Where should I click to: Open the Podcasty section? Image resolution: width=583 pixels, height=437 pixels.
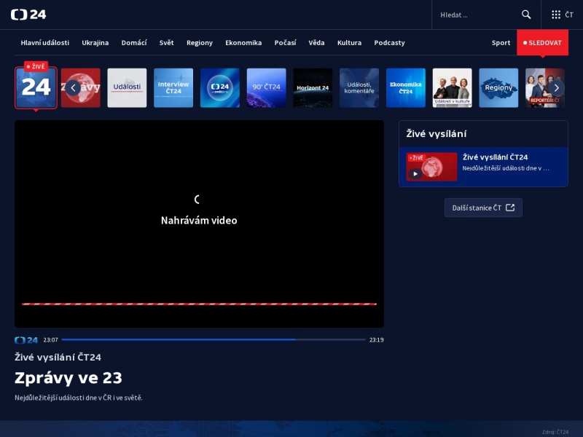(389, 43)
